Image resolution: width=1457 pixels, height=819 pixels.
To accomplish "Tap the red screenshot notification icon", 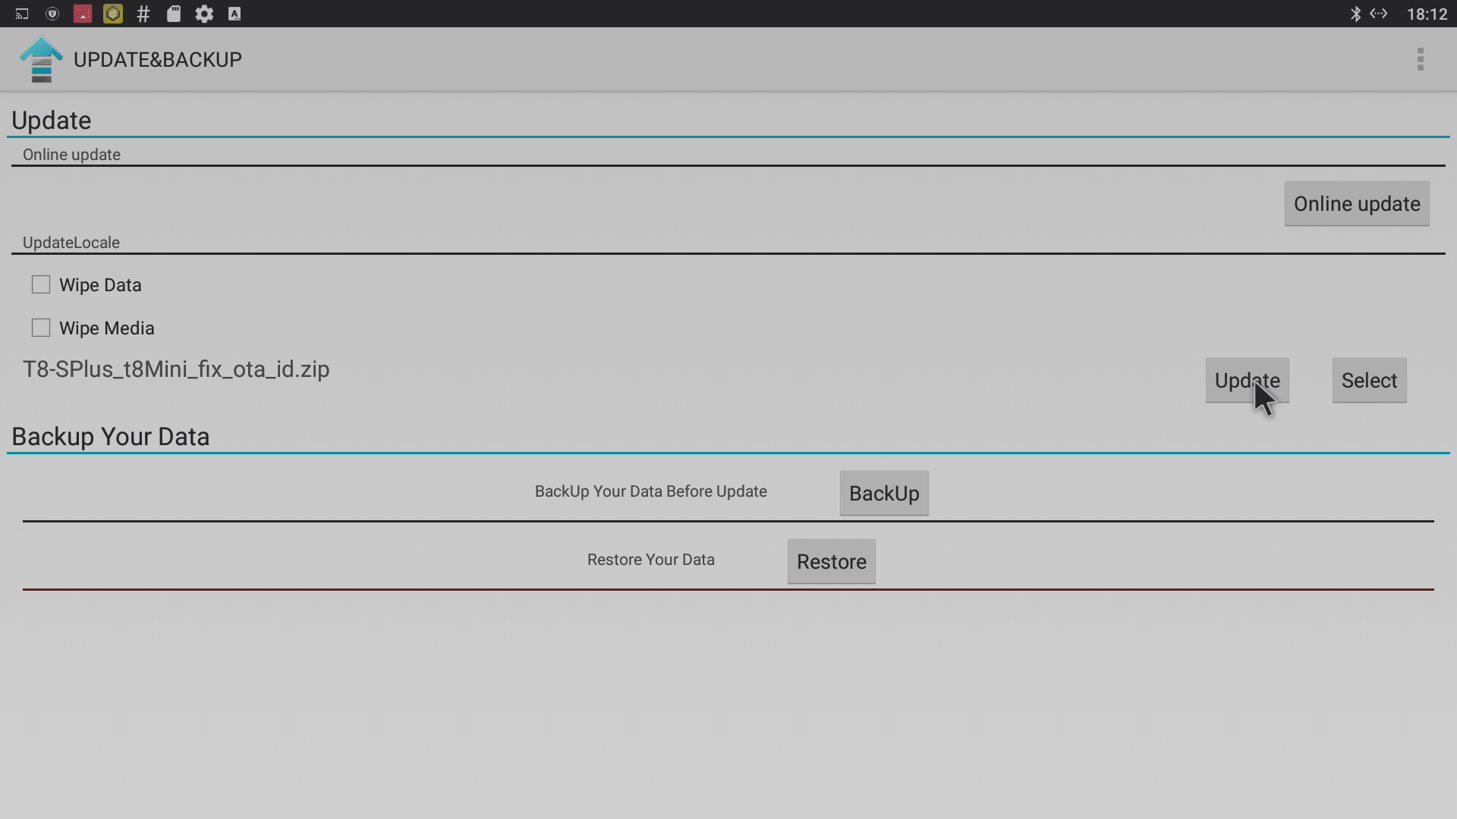I will tap(83, 14).
